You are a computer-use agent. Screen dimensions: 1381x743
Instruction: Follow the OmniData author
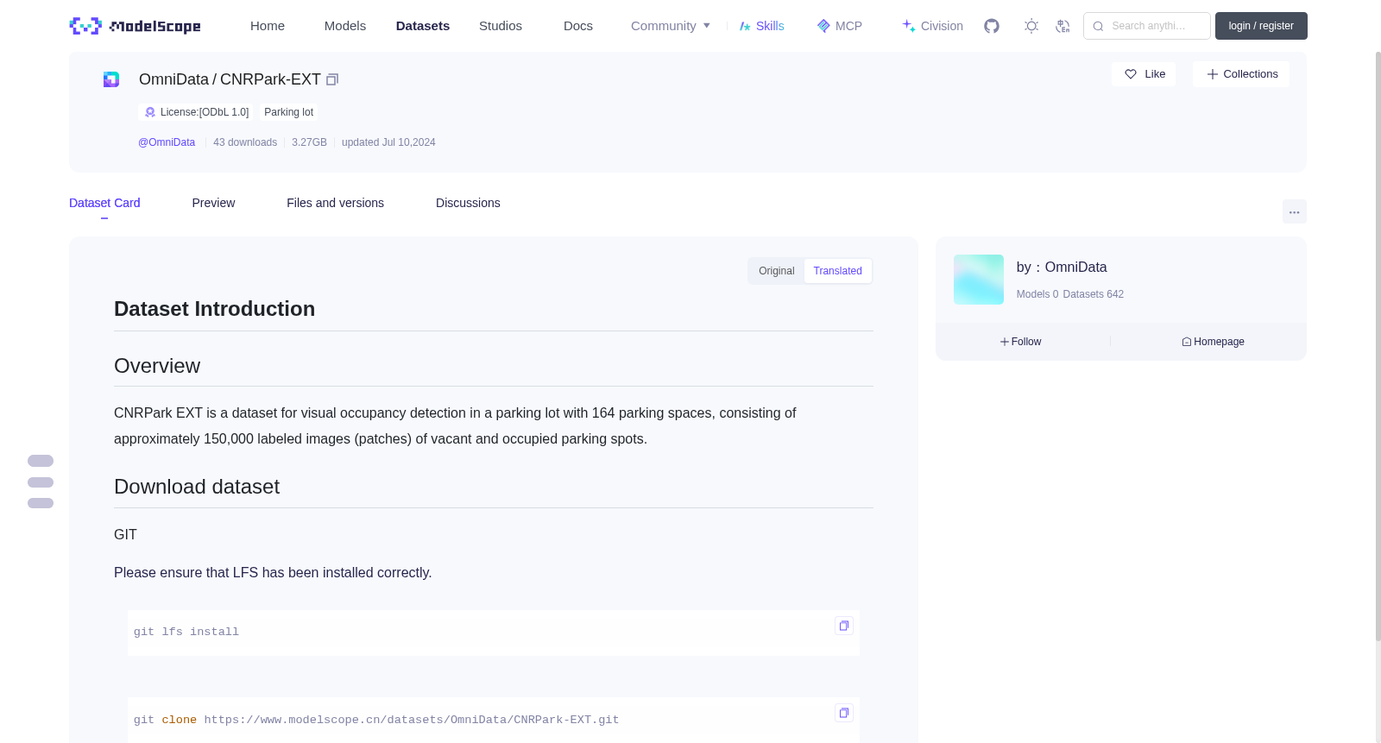click(x=1021, y=342)
